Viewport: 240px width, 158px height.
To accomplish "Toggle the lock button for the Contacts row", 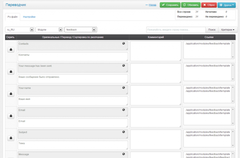I will click(x=11, y=50).
